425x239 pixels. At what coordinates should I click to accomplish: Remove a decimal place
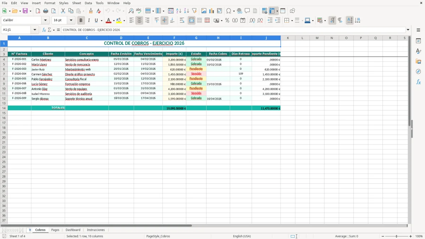[260, 21]
